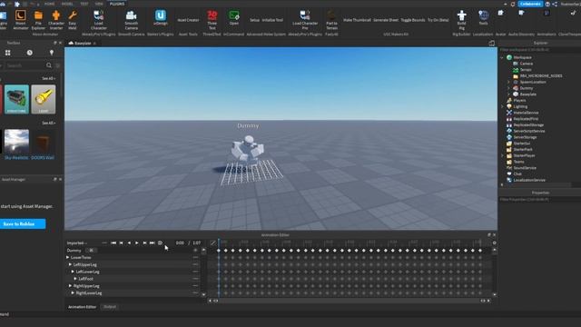Expand the LeftFoot track

(x=75, y=279)
